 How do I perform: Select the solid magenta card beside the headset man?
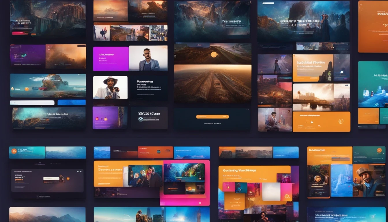coord(111,59)
